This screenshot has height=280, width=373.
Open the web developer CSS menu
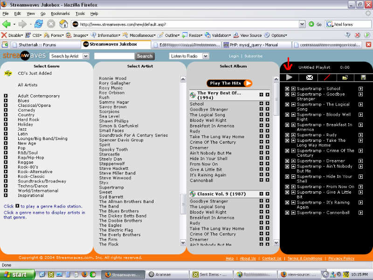pos(33,35)
